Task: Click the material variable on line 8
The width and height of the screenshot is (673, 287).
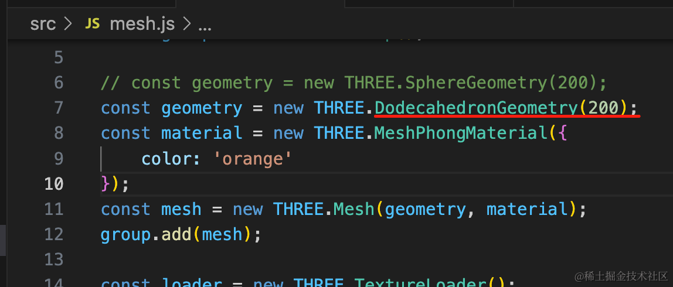Action: coord(202,134)
